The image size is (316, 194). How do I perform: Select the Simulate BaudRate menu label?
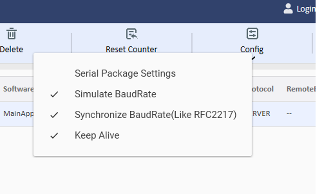115,94
